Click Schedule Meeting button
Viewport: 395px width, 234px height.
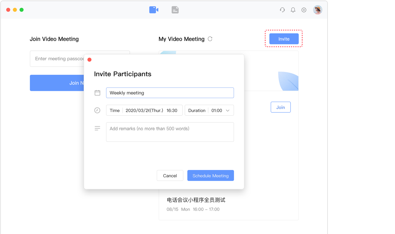[210, 176]
